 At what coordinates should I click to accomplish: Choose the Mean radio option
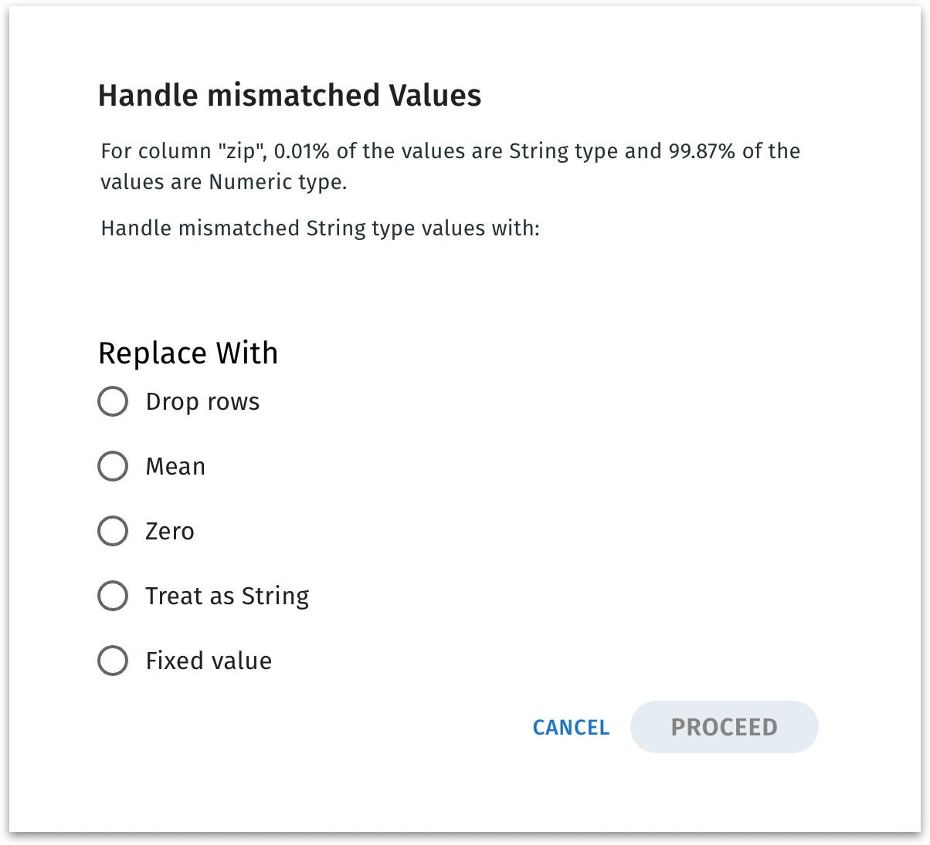(113, 467)
